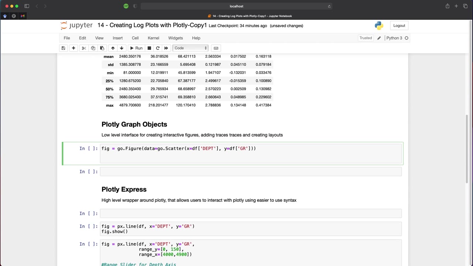Open the first pinned blue tab
Viewport: 473px width, 266px height.
pos(5,16)
